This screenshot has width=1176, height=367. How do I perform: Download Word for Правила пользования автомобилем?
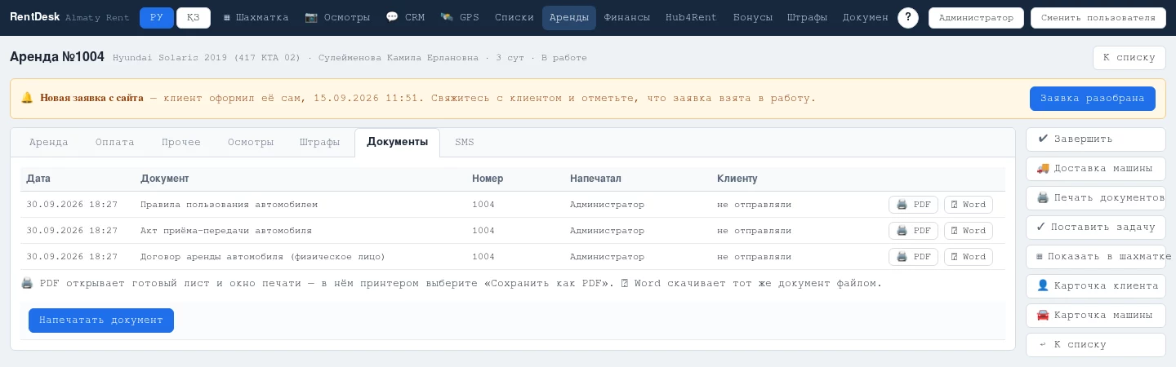[969, 205]
